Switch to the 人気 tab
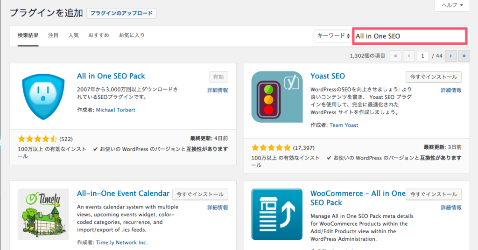The width and height of the screenshot is (478, 250). point(73,35)
